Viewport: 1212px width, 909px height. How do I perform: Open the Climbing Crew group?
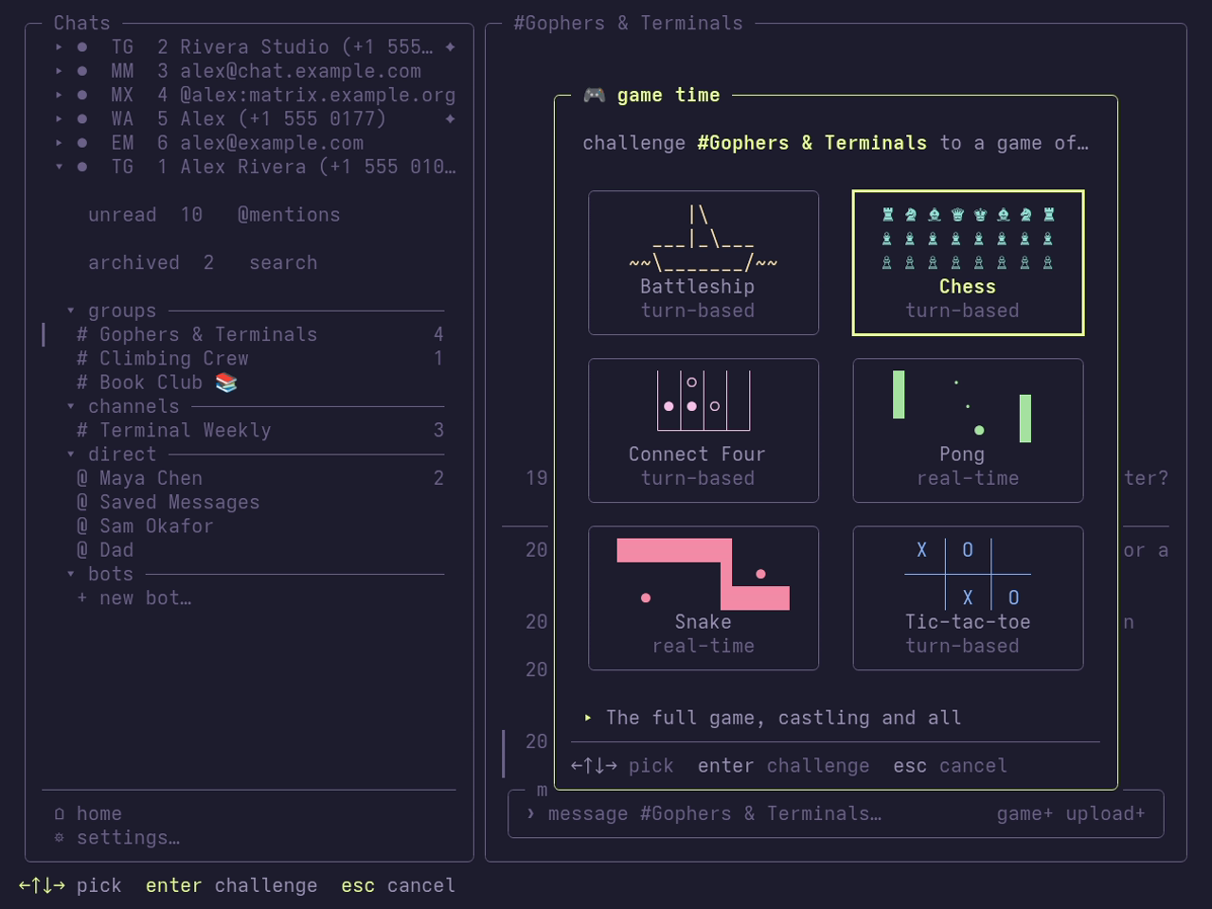click(249, 359)
